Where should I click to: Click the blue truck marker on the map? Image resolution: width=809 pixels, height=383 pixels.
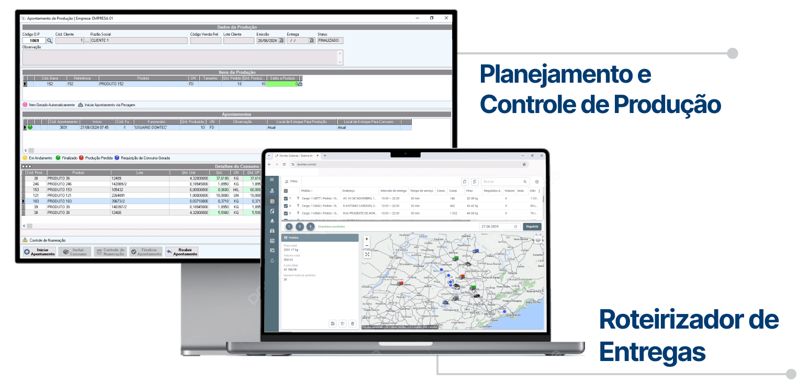475,251
